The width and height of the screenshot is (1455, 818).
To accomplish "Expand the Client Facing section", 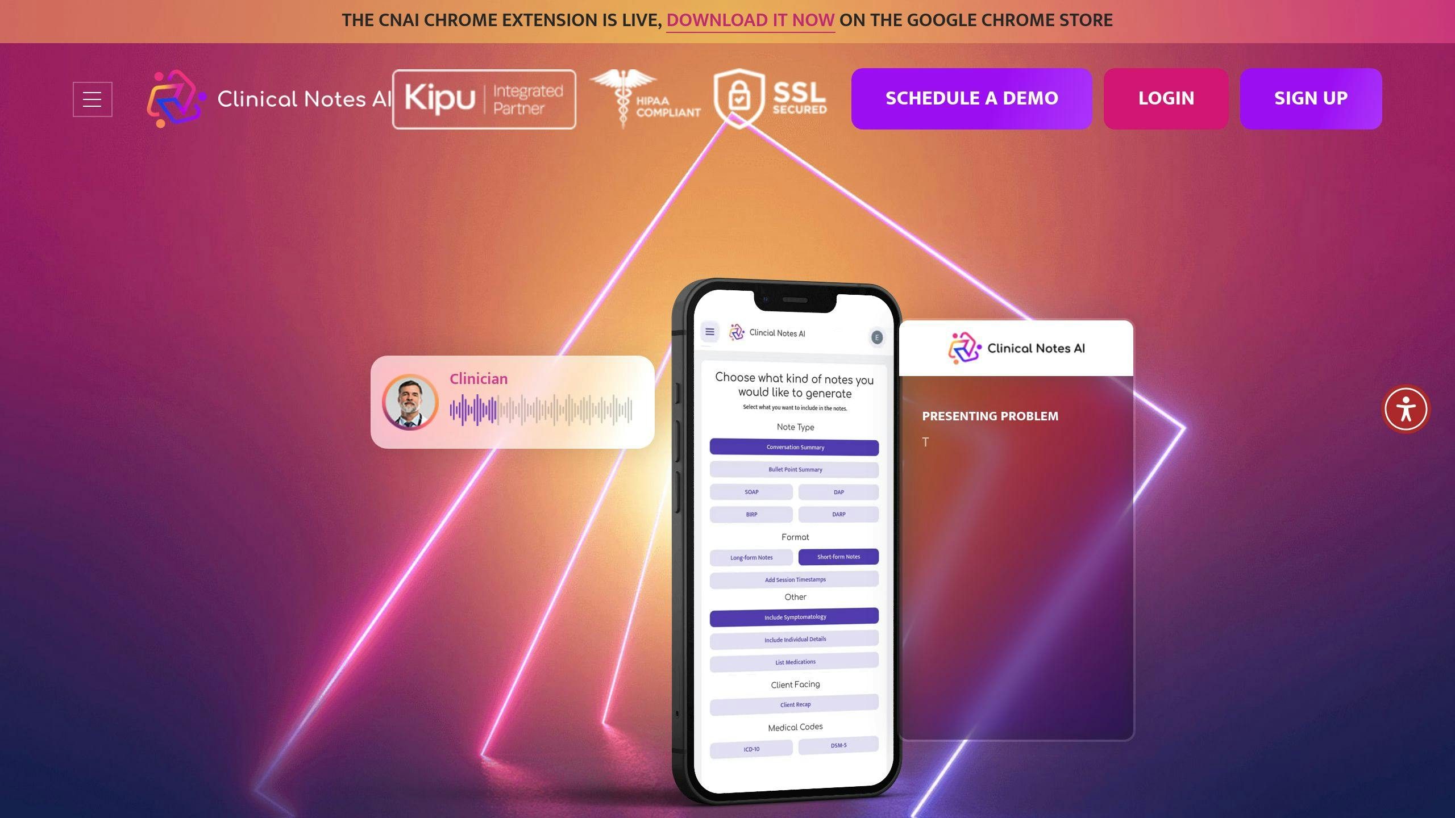I will (796, 684).
